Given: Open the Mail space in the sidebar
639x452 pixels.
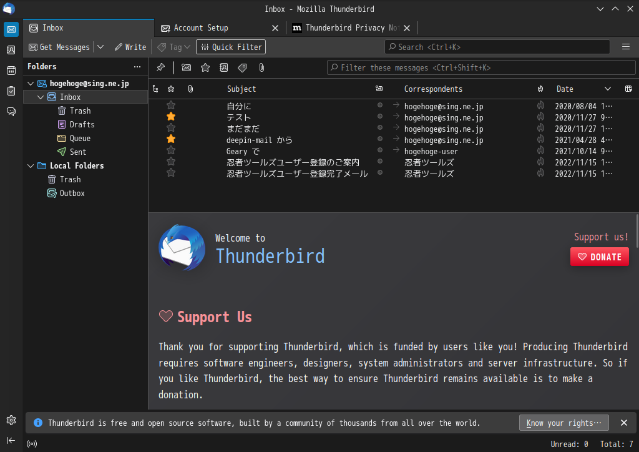Looking at the screenshot, I should coord(11,29).
